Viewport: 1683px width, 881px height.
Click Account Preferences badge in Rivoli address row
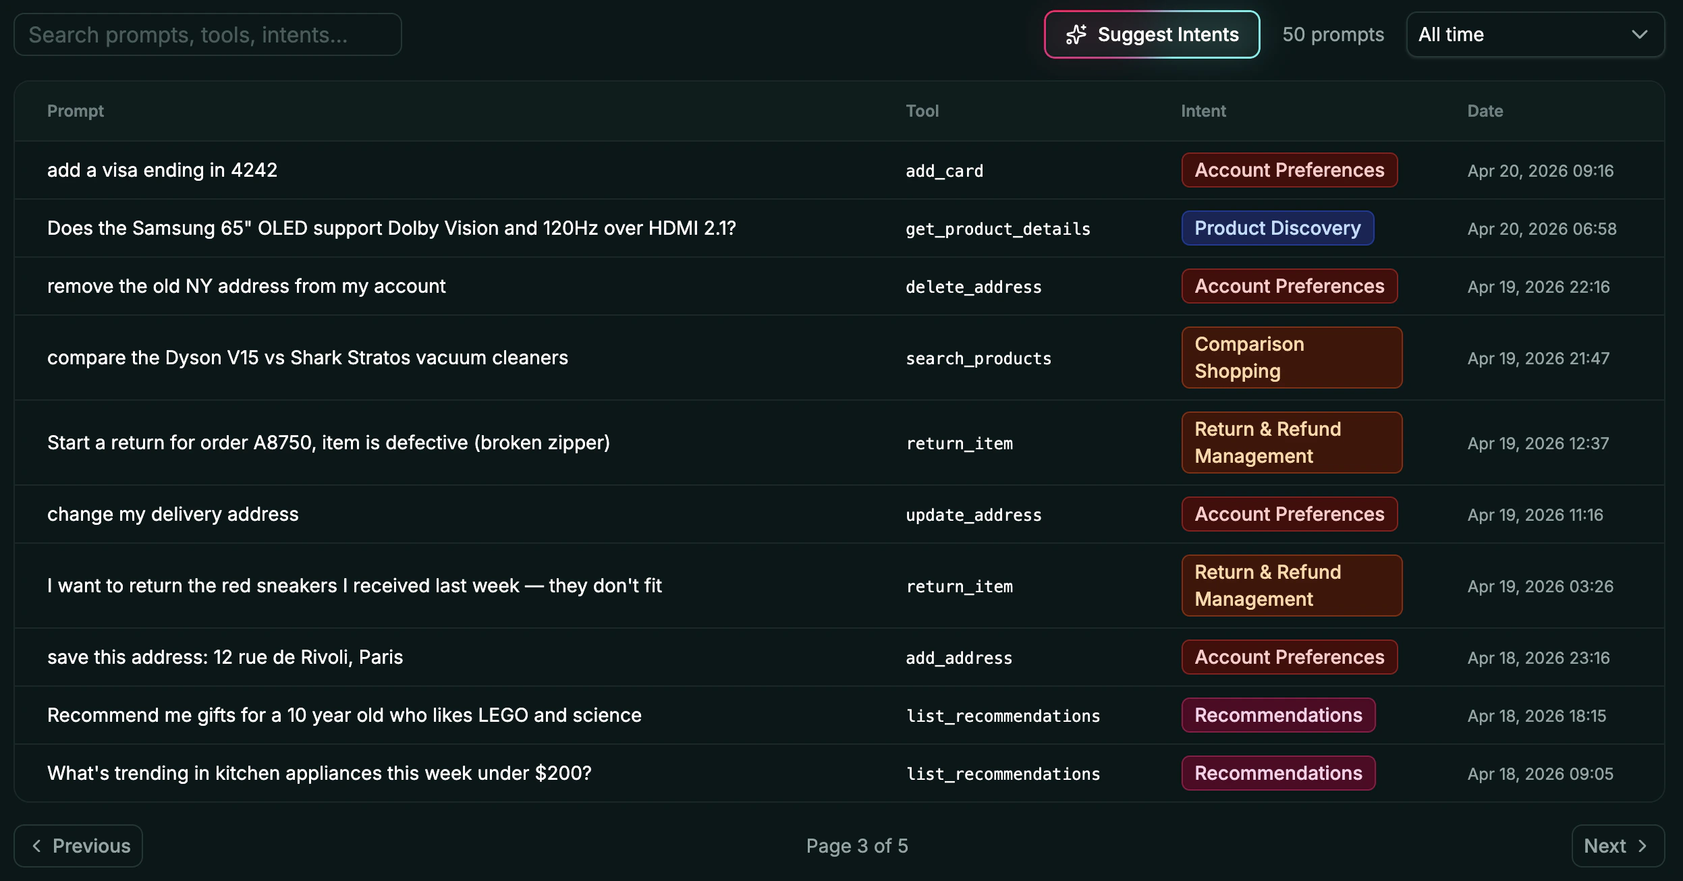coord(1290,657)
